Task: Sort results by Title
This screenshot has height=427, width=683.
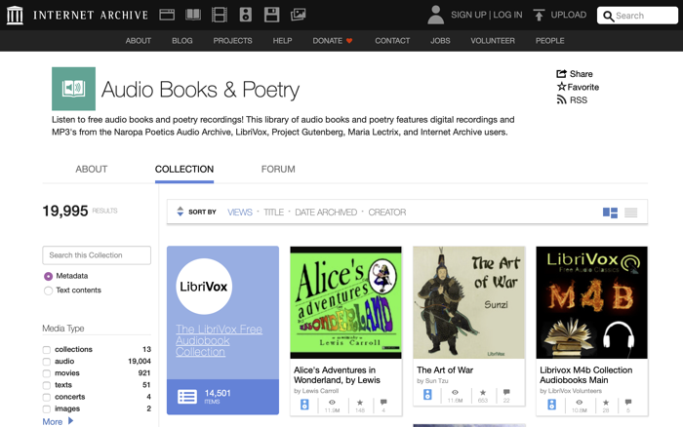Action: click(273, 212)
